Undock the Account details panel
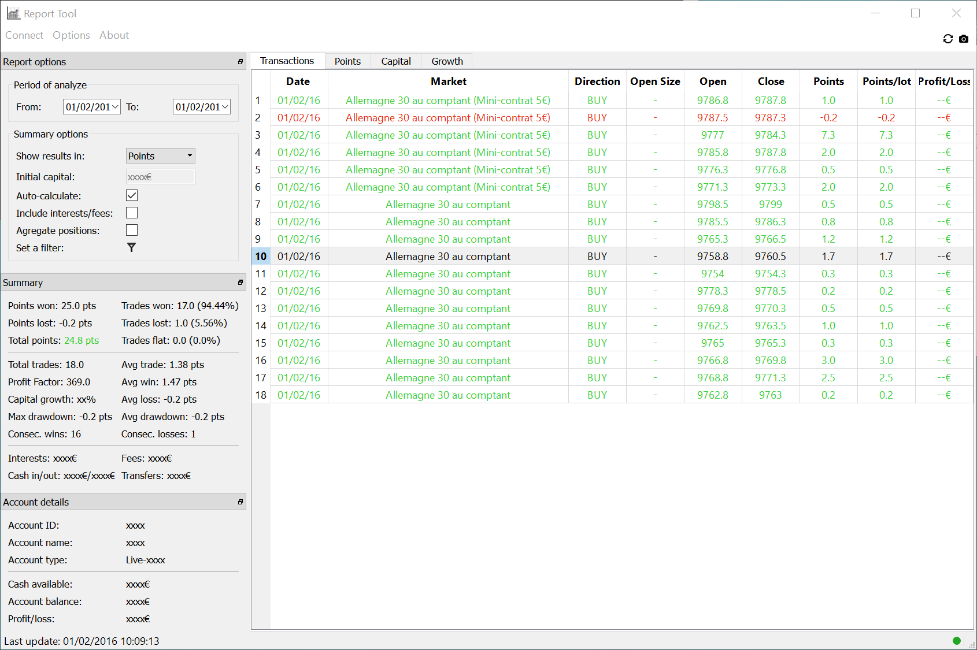 (x=240, y=502)
